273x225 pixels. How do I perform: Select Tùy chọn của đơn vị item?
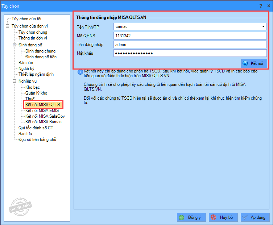coord(30,26)
